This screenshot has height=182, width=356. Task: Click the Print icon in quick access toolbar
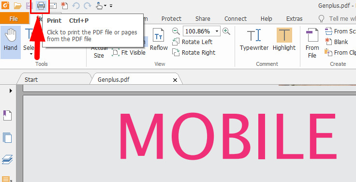[41, 5]
